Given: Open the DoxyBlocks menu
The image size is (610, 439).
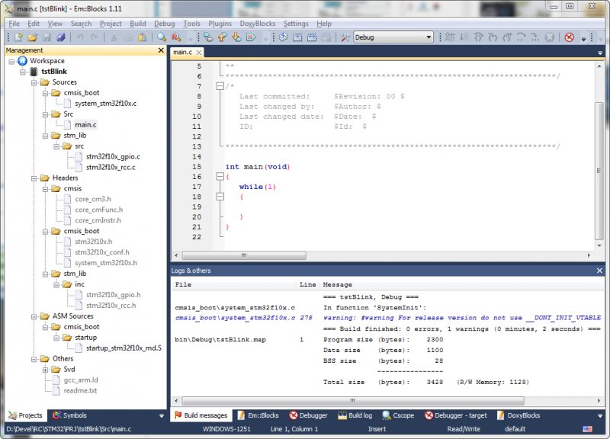Looking at the screenshot, I should 258,24.
